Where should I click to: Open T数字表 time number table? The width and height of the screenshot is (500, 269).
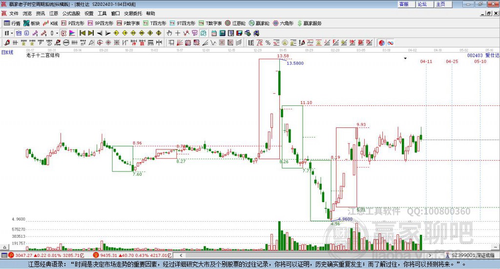(210, 23)
